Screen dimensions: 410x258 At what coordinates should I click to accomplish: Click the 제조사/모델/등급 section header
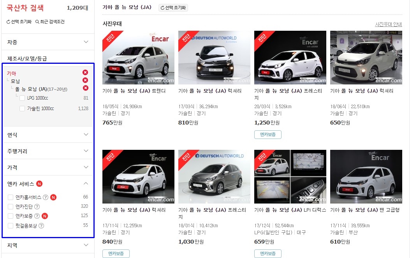[27, 58]
